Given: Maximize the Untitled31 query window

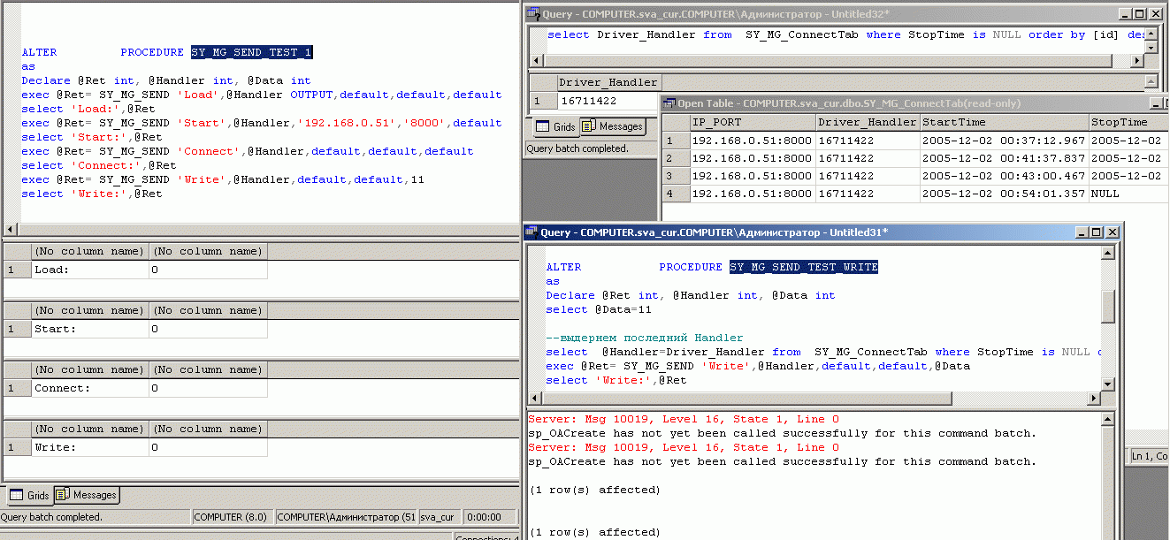Looking at the screenshot, I should coord(1097,232).
